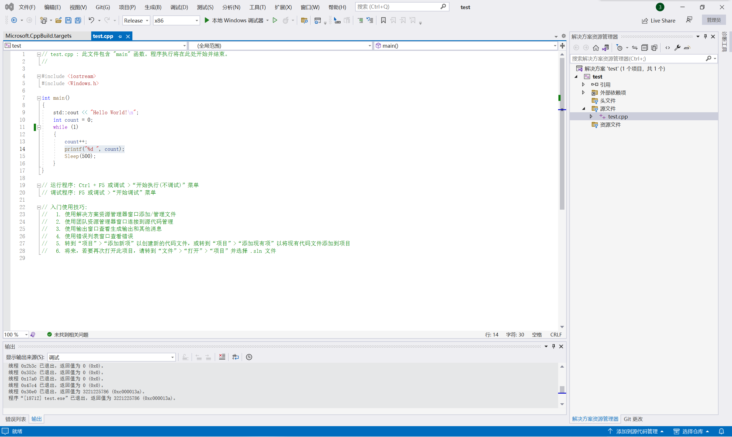Collapse the while loop fold on line 11
Screen dimensions: 732x437
[39, 127]
